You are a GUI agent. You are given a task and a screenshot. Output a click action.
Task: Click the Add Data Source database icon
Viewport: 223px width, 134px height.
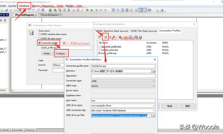coord(105,37)
